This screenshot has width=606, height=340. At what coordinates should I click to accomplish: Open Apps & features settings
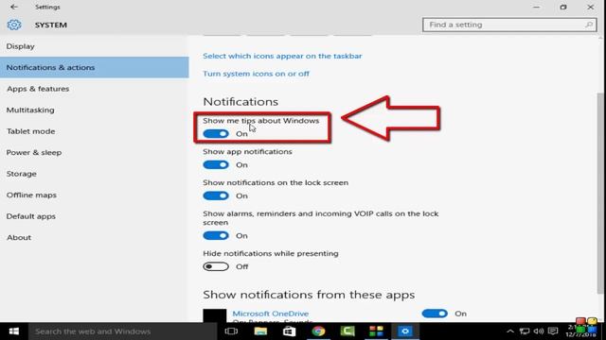(95, 89)
